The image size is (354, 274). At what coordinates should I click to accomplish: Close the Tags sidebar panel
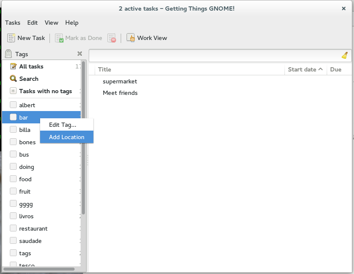(x=80, y=54)
